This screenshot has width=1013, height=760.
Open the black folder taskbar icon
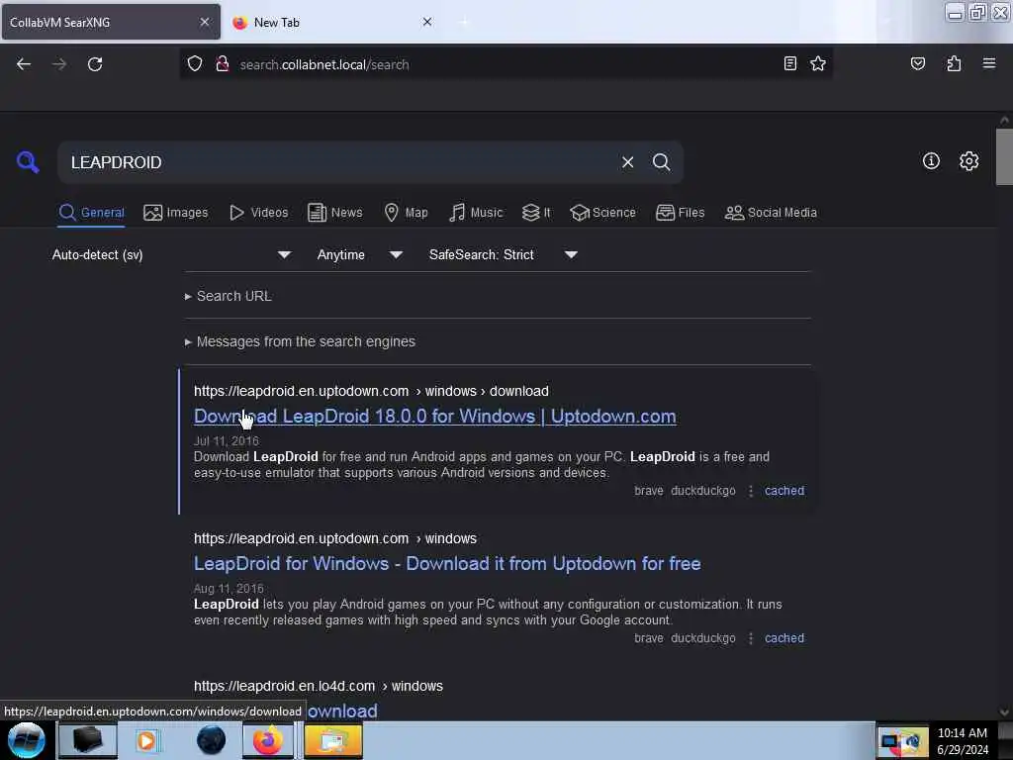click(x=88, y=740)
